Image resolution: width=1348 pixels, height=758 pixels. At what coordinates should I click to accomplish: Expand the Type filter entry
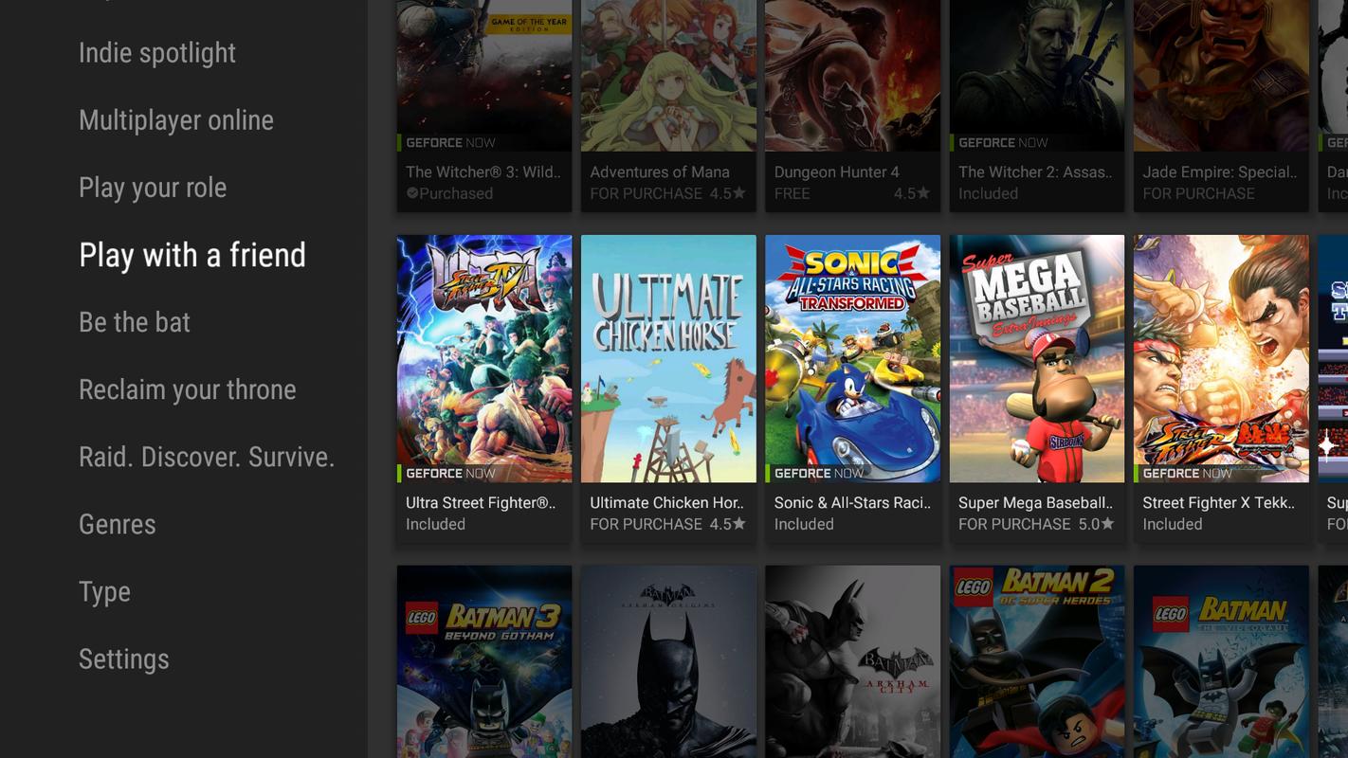click(104, 592)
